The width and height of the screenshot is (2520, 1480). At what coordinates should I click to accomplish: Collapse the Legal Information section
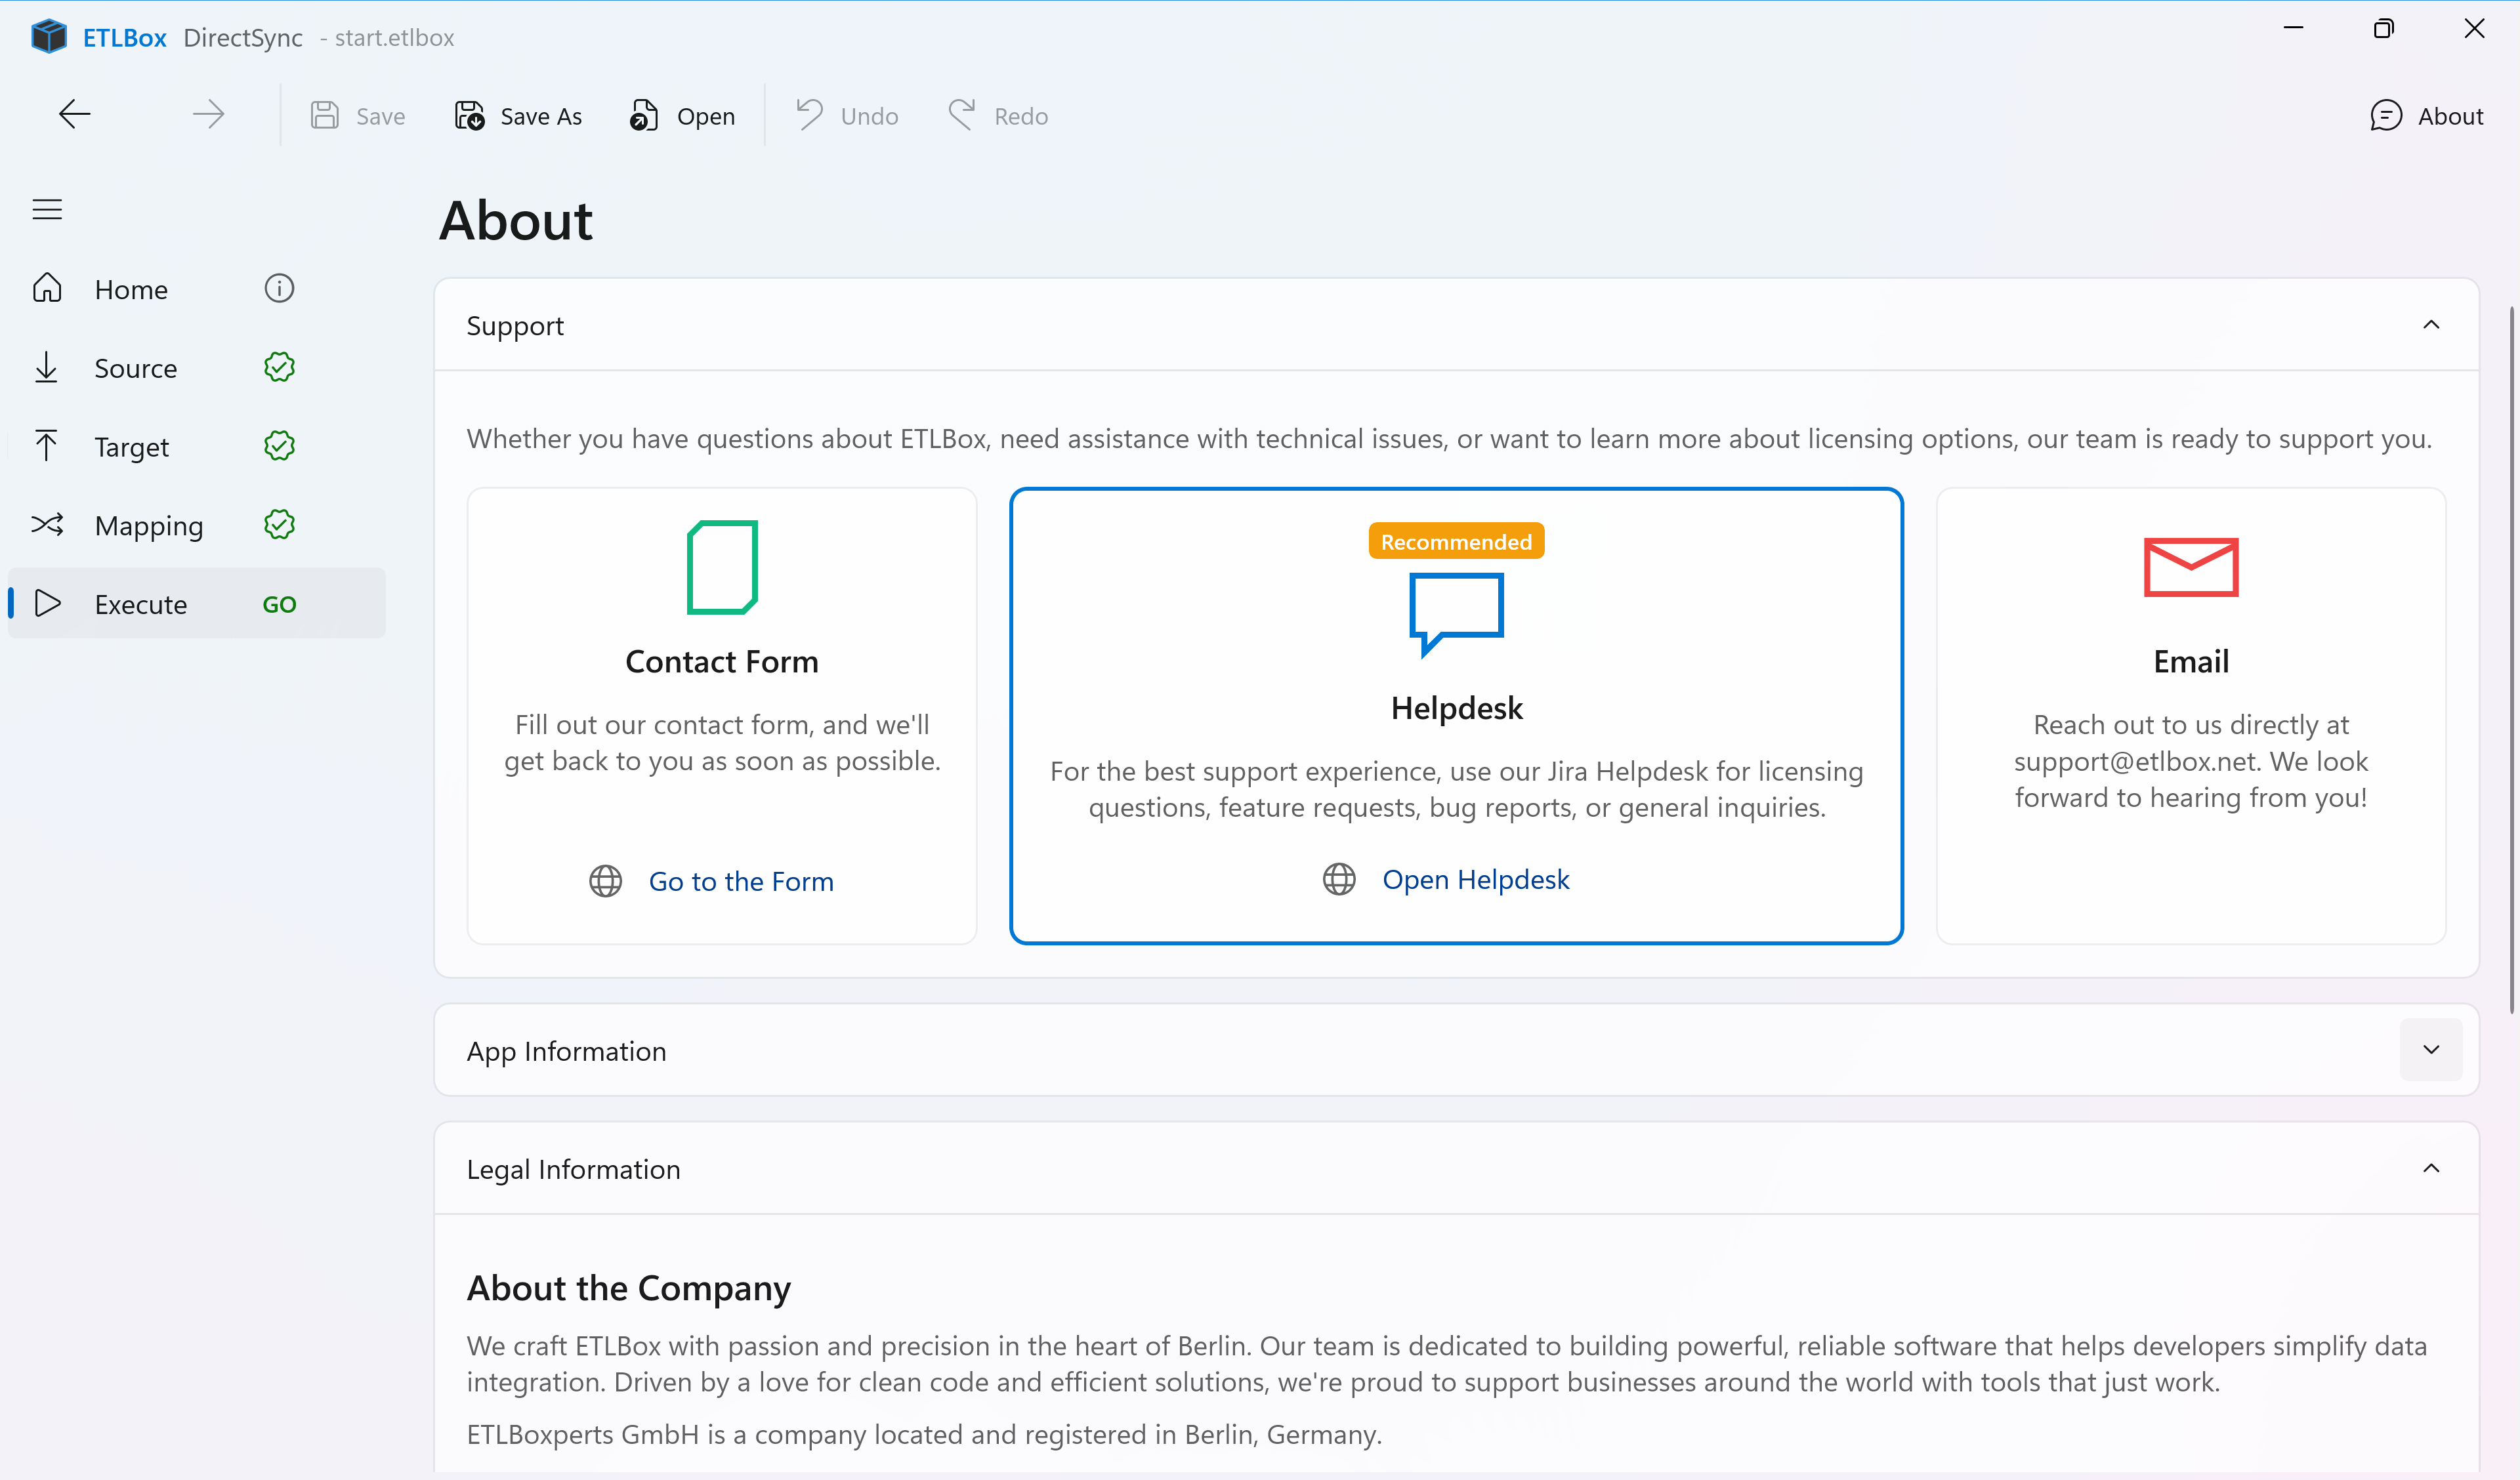[x=2432, y=1168]
